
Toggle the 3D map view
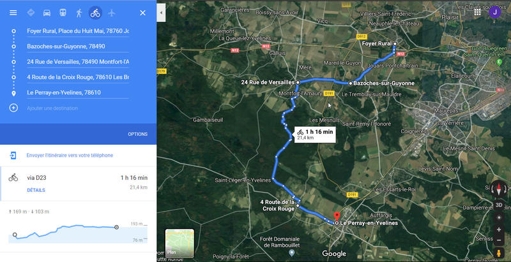499,205
